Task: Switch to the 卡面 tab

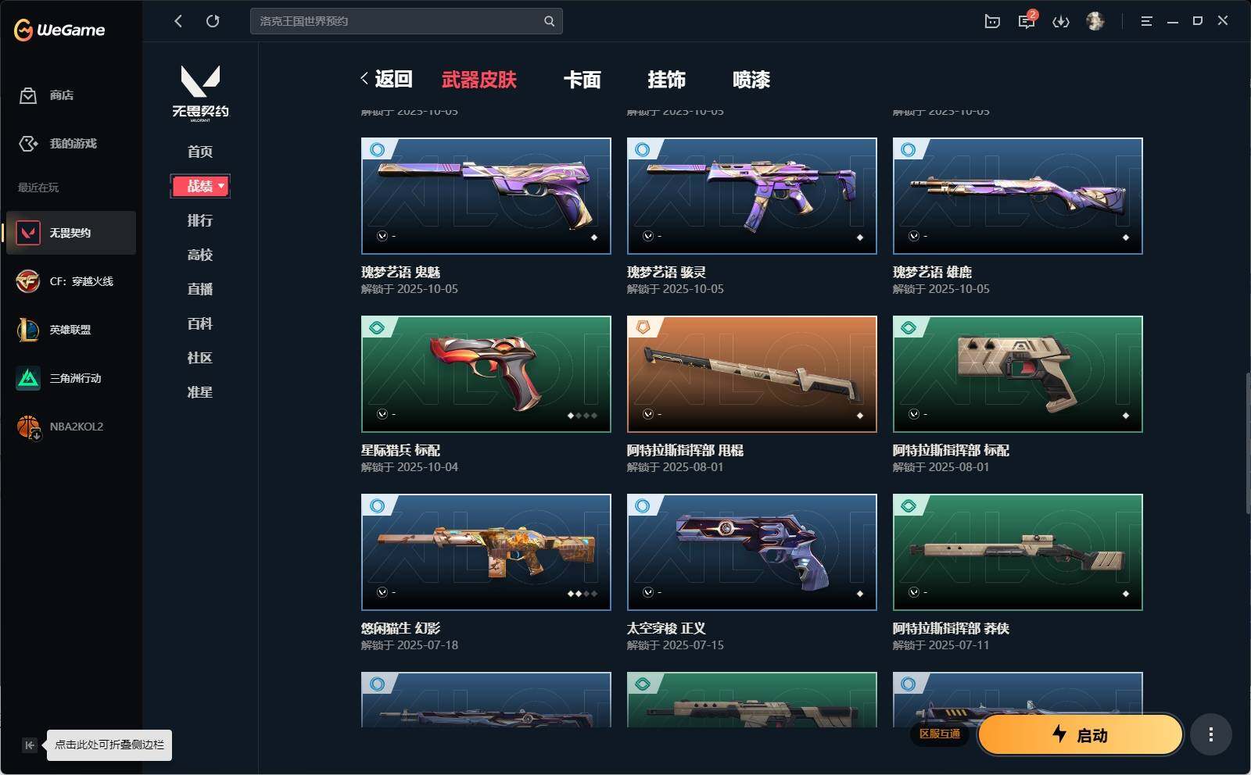Action: pyautogui.click(x=582, y=80)
